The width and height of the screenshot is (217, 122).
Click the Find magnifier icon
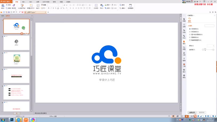(121, 5)
